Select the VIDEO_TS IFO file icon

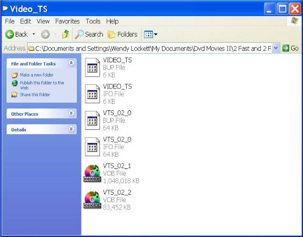tap(92, 94)
